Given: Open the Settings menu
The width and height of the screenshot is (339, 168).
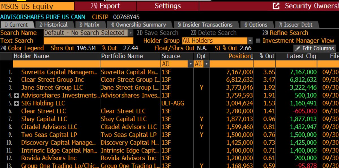Looking at the screenshot, I should [x=168, y=6].
